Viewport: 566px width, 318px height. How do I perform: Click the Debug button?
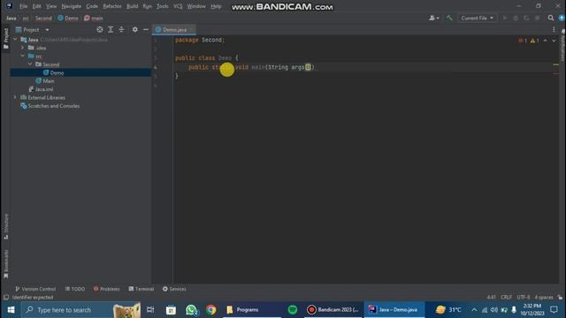coord(516,18)
